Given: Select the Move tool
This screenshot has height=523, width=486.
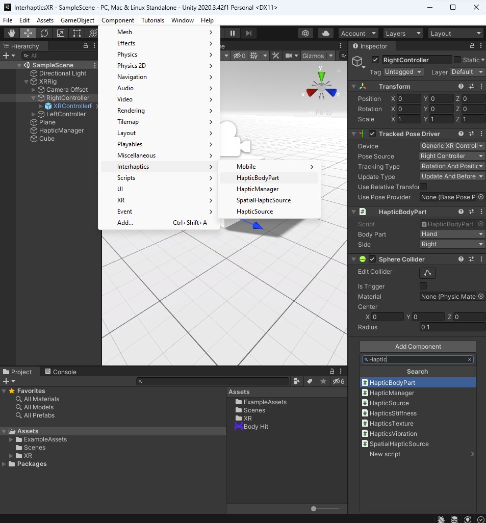Looking at the screenshot, I should point(28,33).
